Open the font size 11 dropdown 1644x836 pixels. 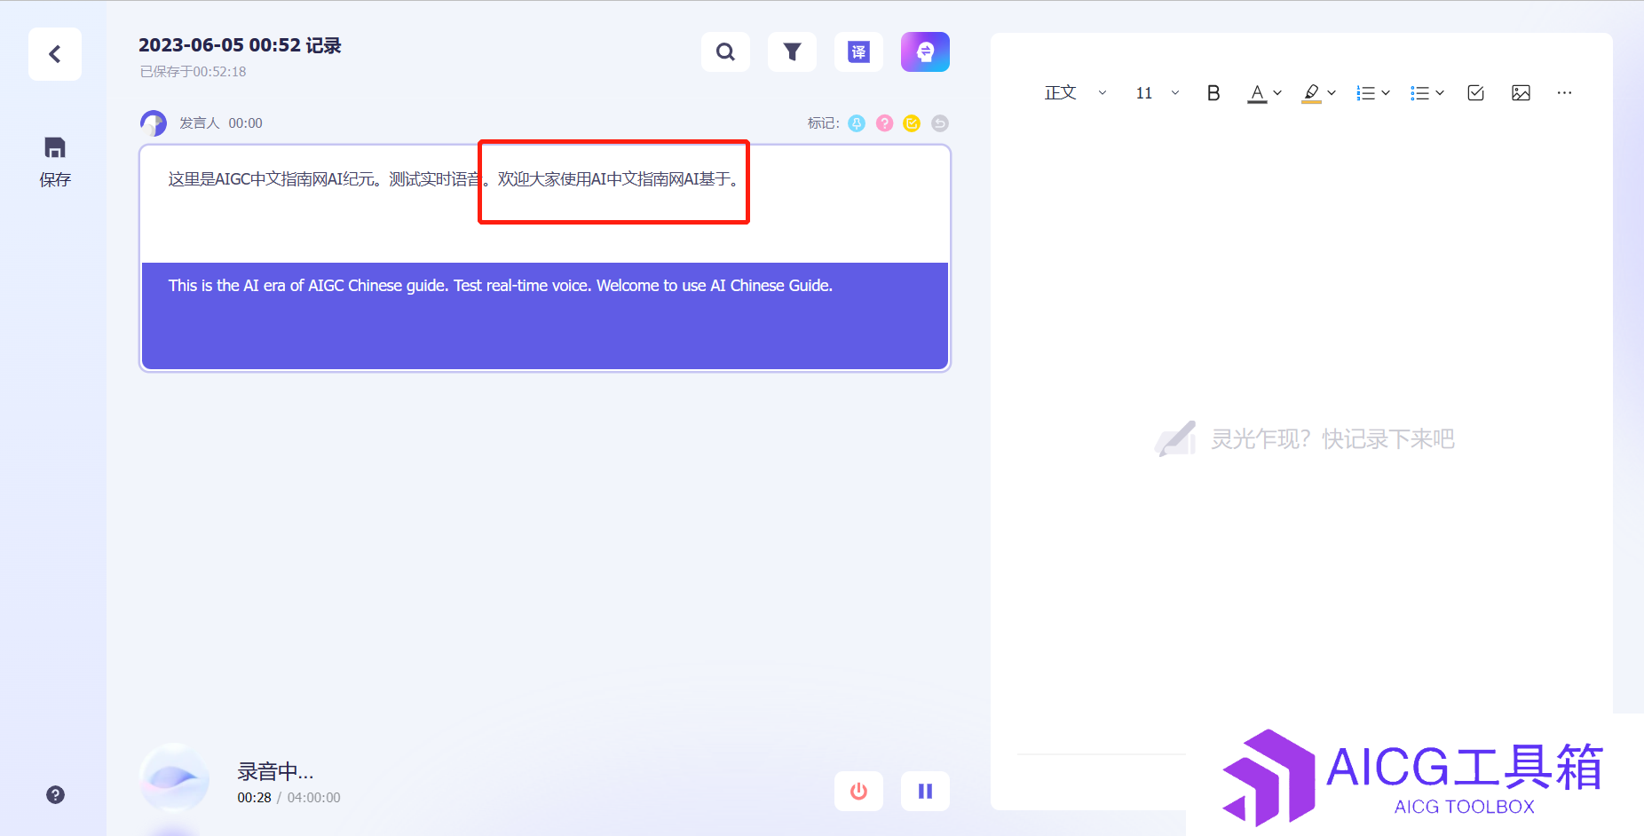coord(1157,92)
